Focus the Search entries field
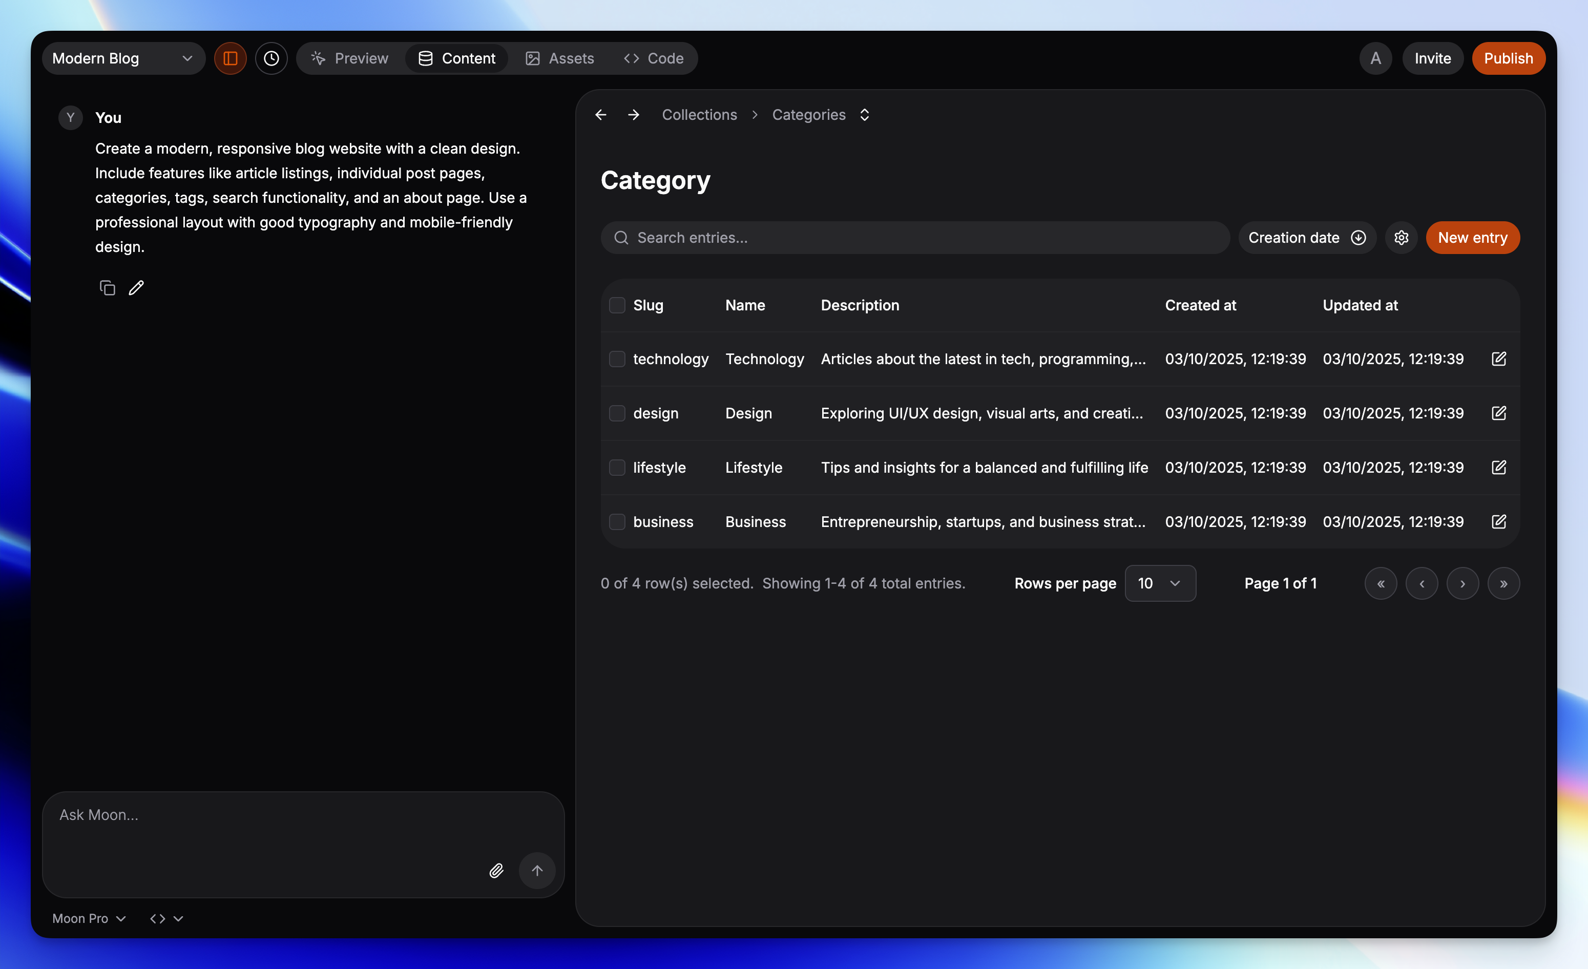 point(915,238)
